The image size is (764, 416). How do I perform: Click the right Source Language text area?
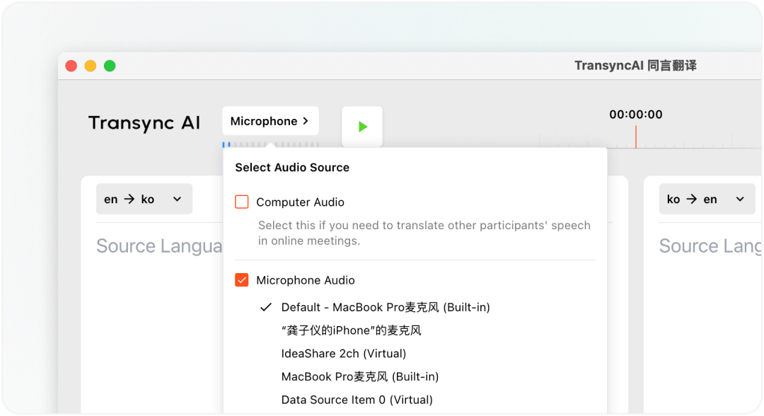[x=710, y=245]
